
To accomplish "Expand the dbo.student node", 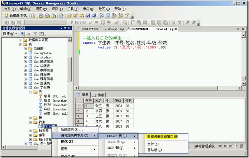I will point(25,57).
